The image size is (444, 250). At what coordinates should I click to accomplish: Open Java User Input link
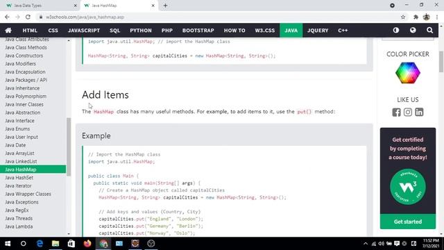point(22,137)
